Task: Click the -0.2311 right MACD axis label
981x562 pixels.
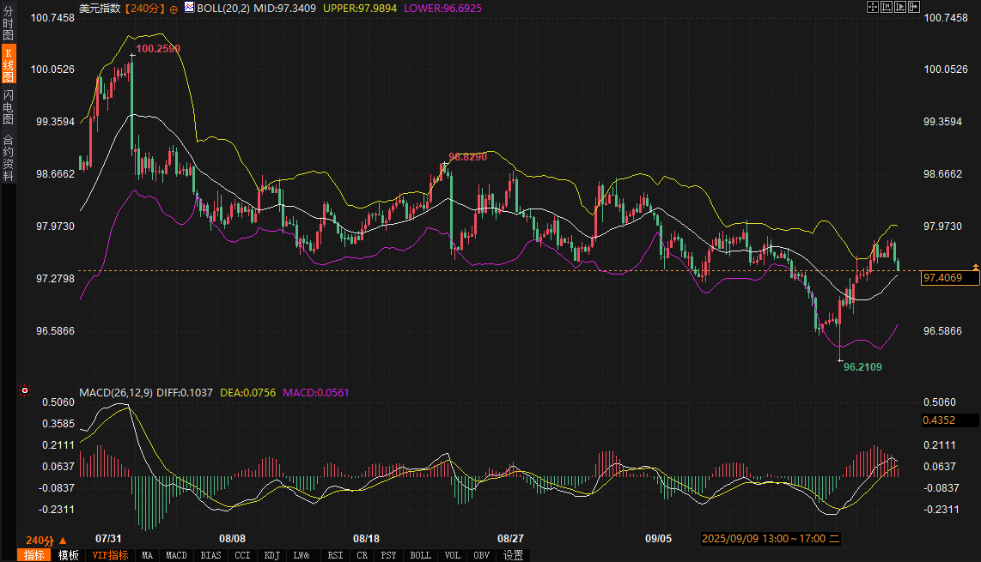Action: 941,510
